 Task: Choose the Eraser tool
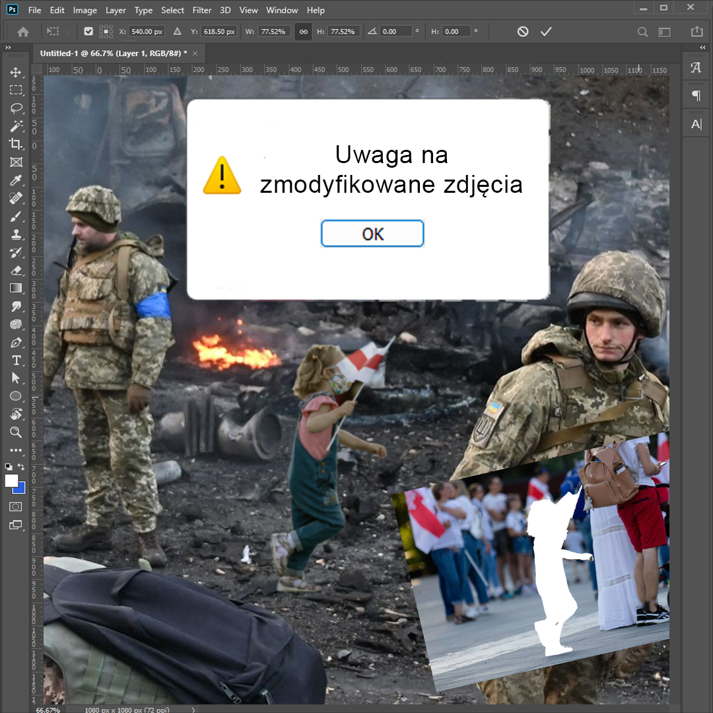tap(16, 270)
